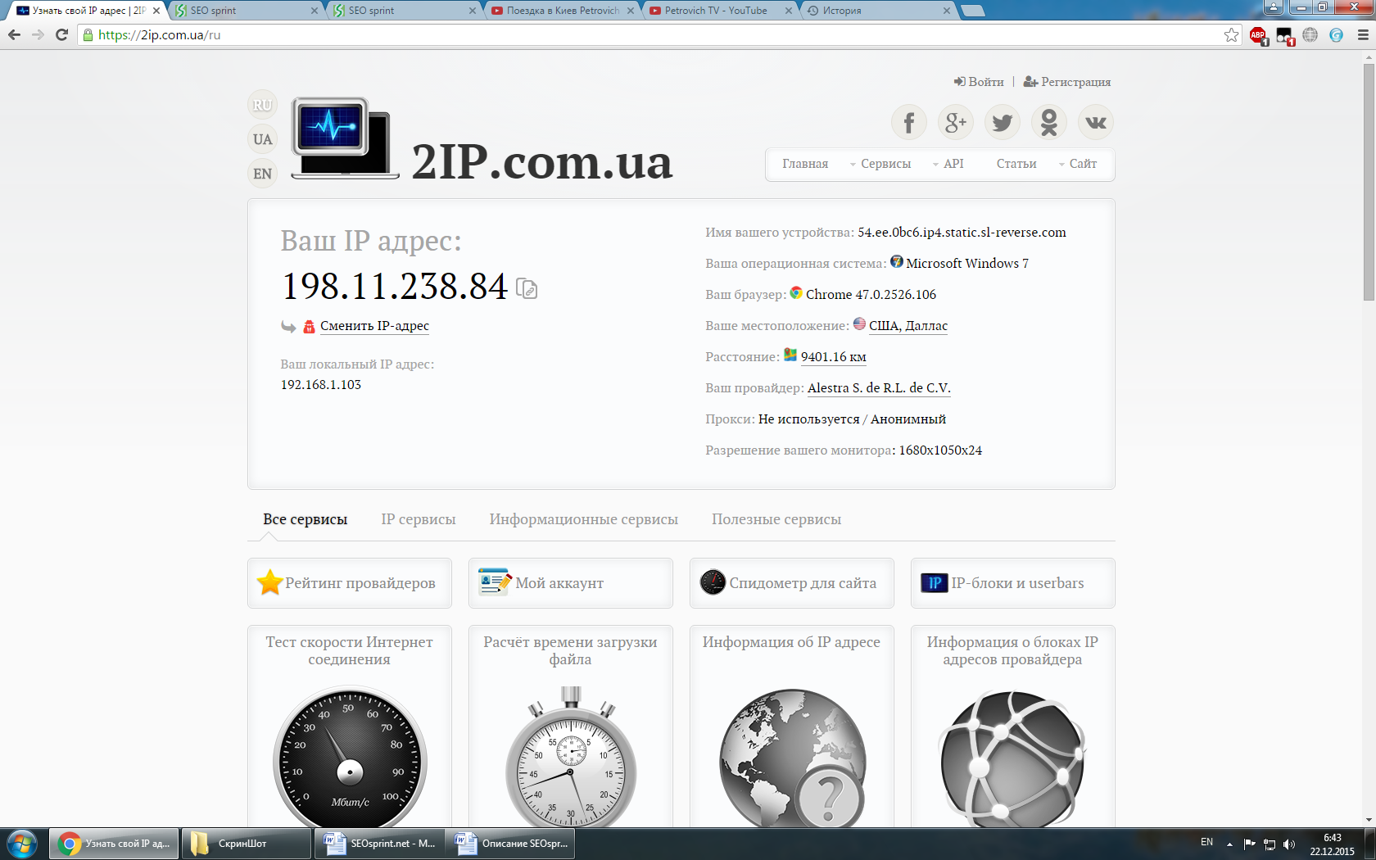Screen dimensions: 1376x860
Task: Open Описание SEOspr Word document in taskbar
Action: 510,844
